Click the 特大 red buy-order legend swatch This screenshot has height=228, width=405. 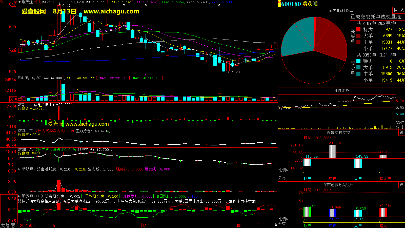pos(358,30)
